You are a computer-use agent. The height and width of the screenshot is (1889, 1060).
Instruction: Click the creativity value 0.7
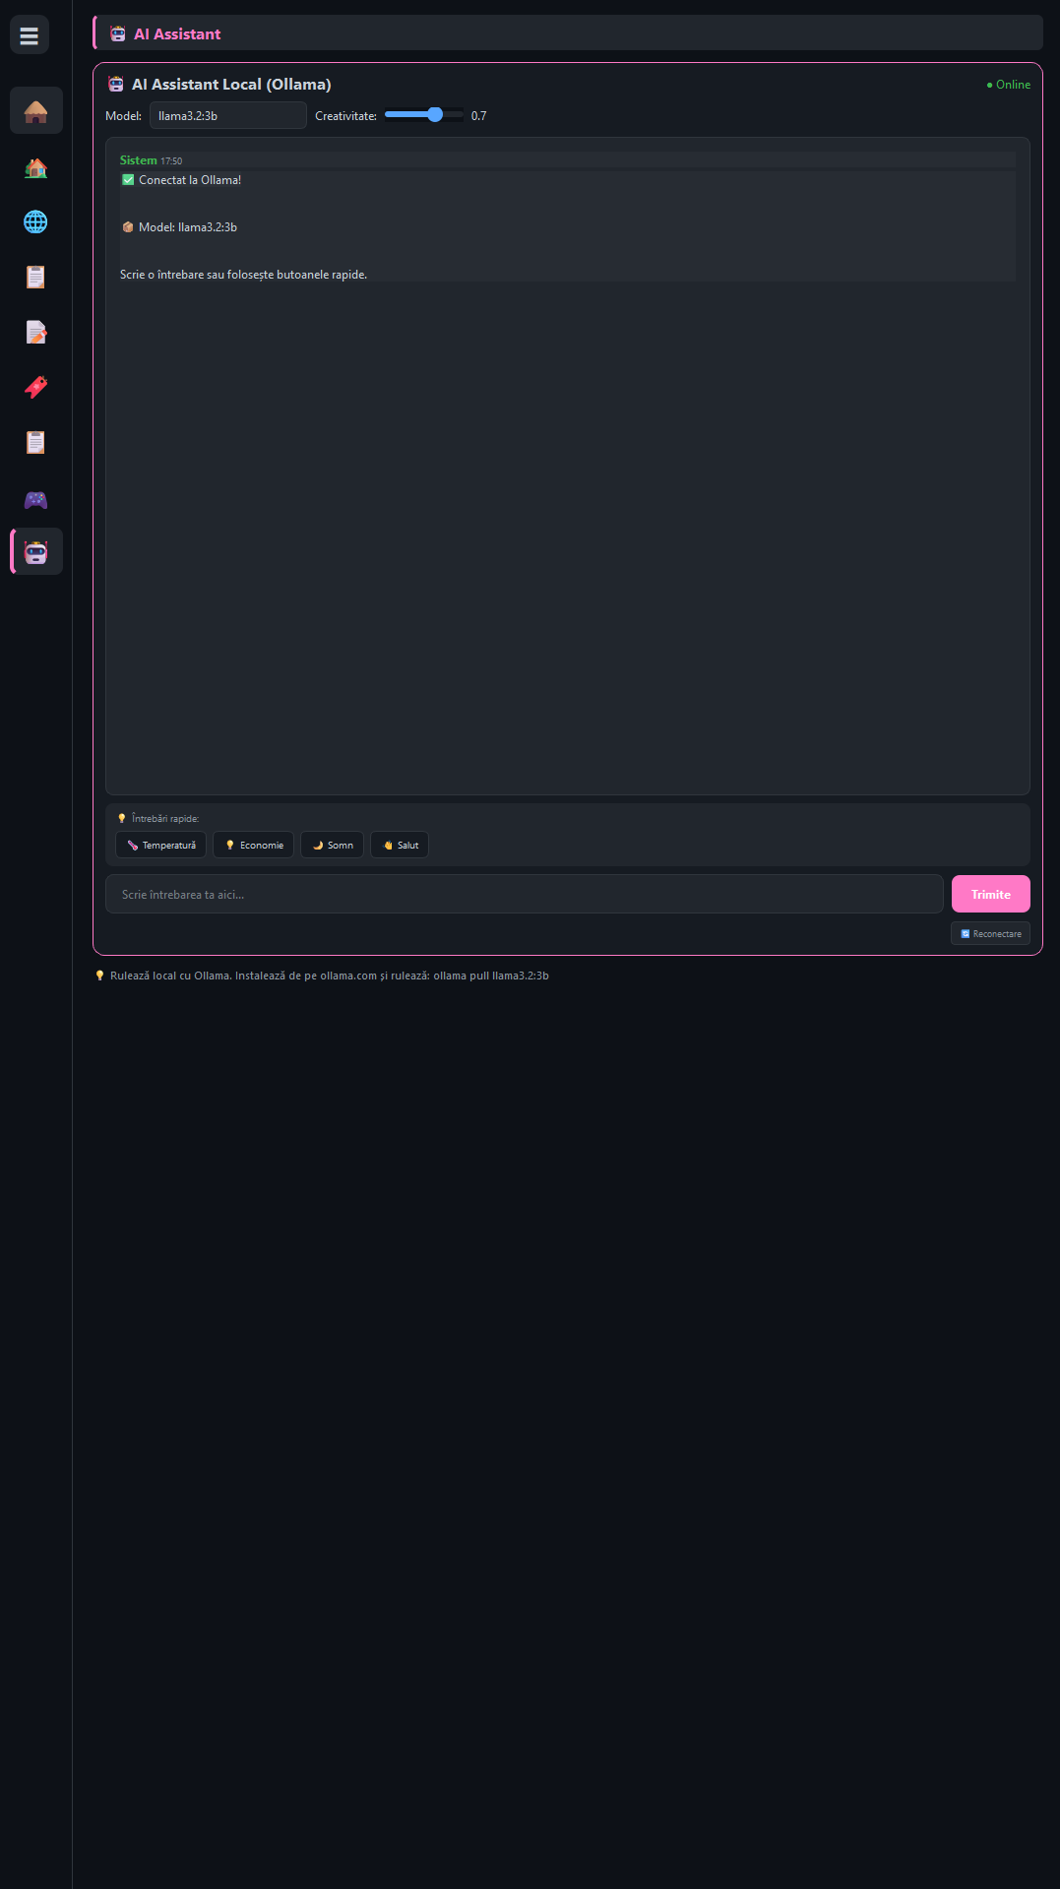479,116
